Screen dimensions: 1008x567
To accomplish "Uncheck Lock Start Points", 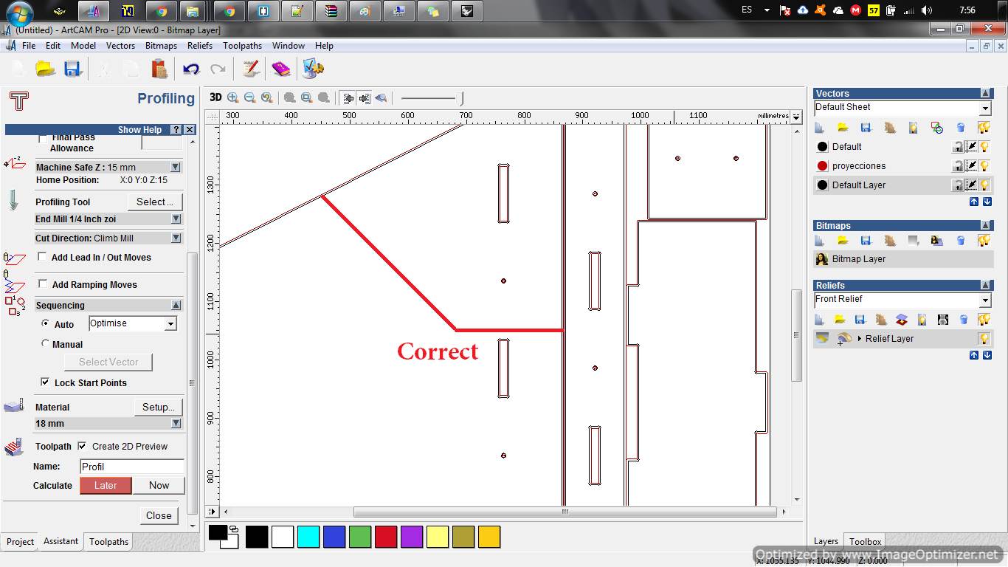I will pos(45,382).
